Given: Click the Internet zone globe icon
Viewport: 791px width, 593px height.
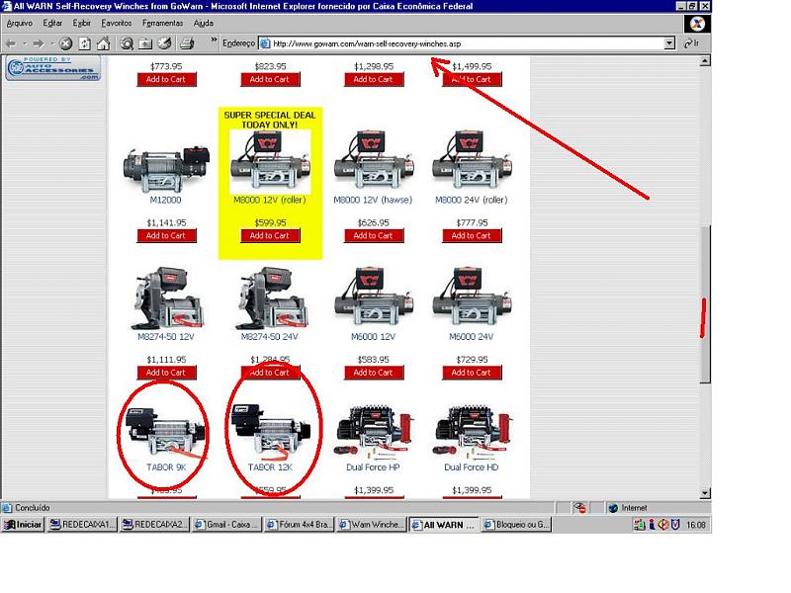Looking at the screenshot, I should point(613,508).
